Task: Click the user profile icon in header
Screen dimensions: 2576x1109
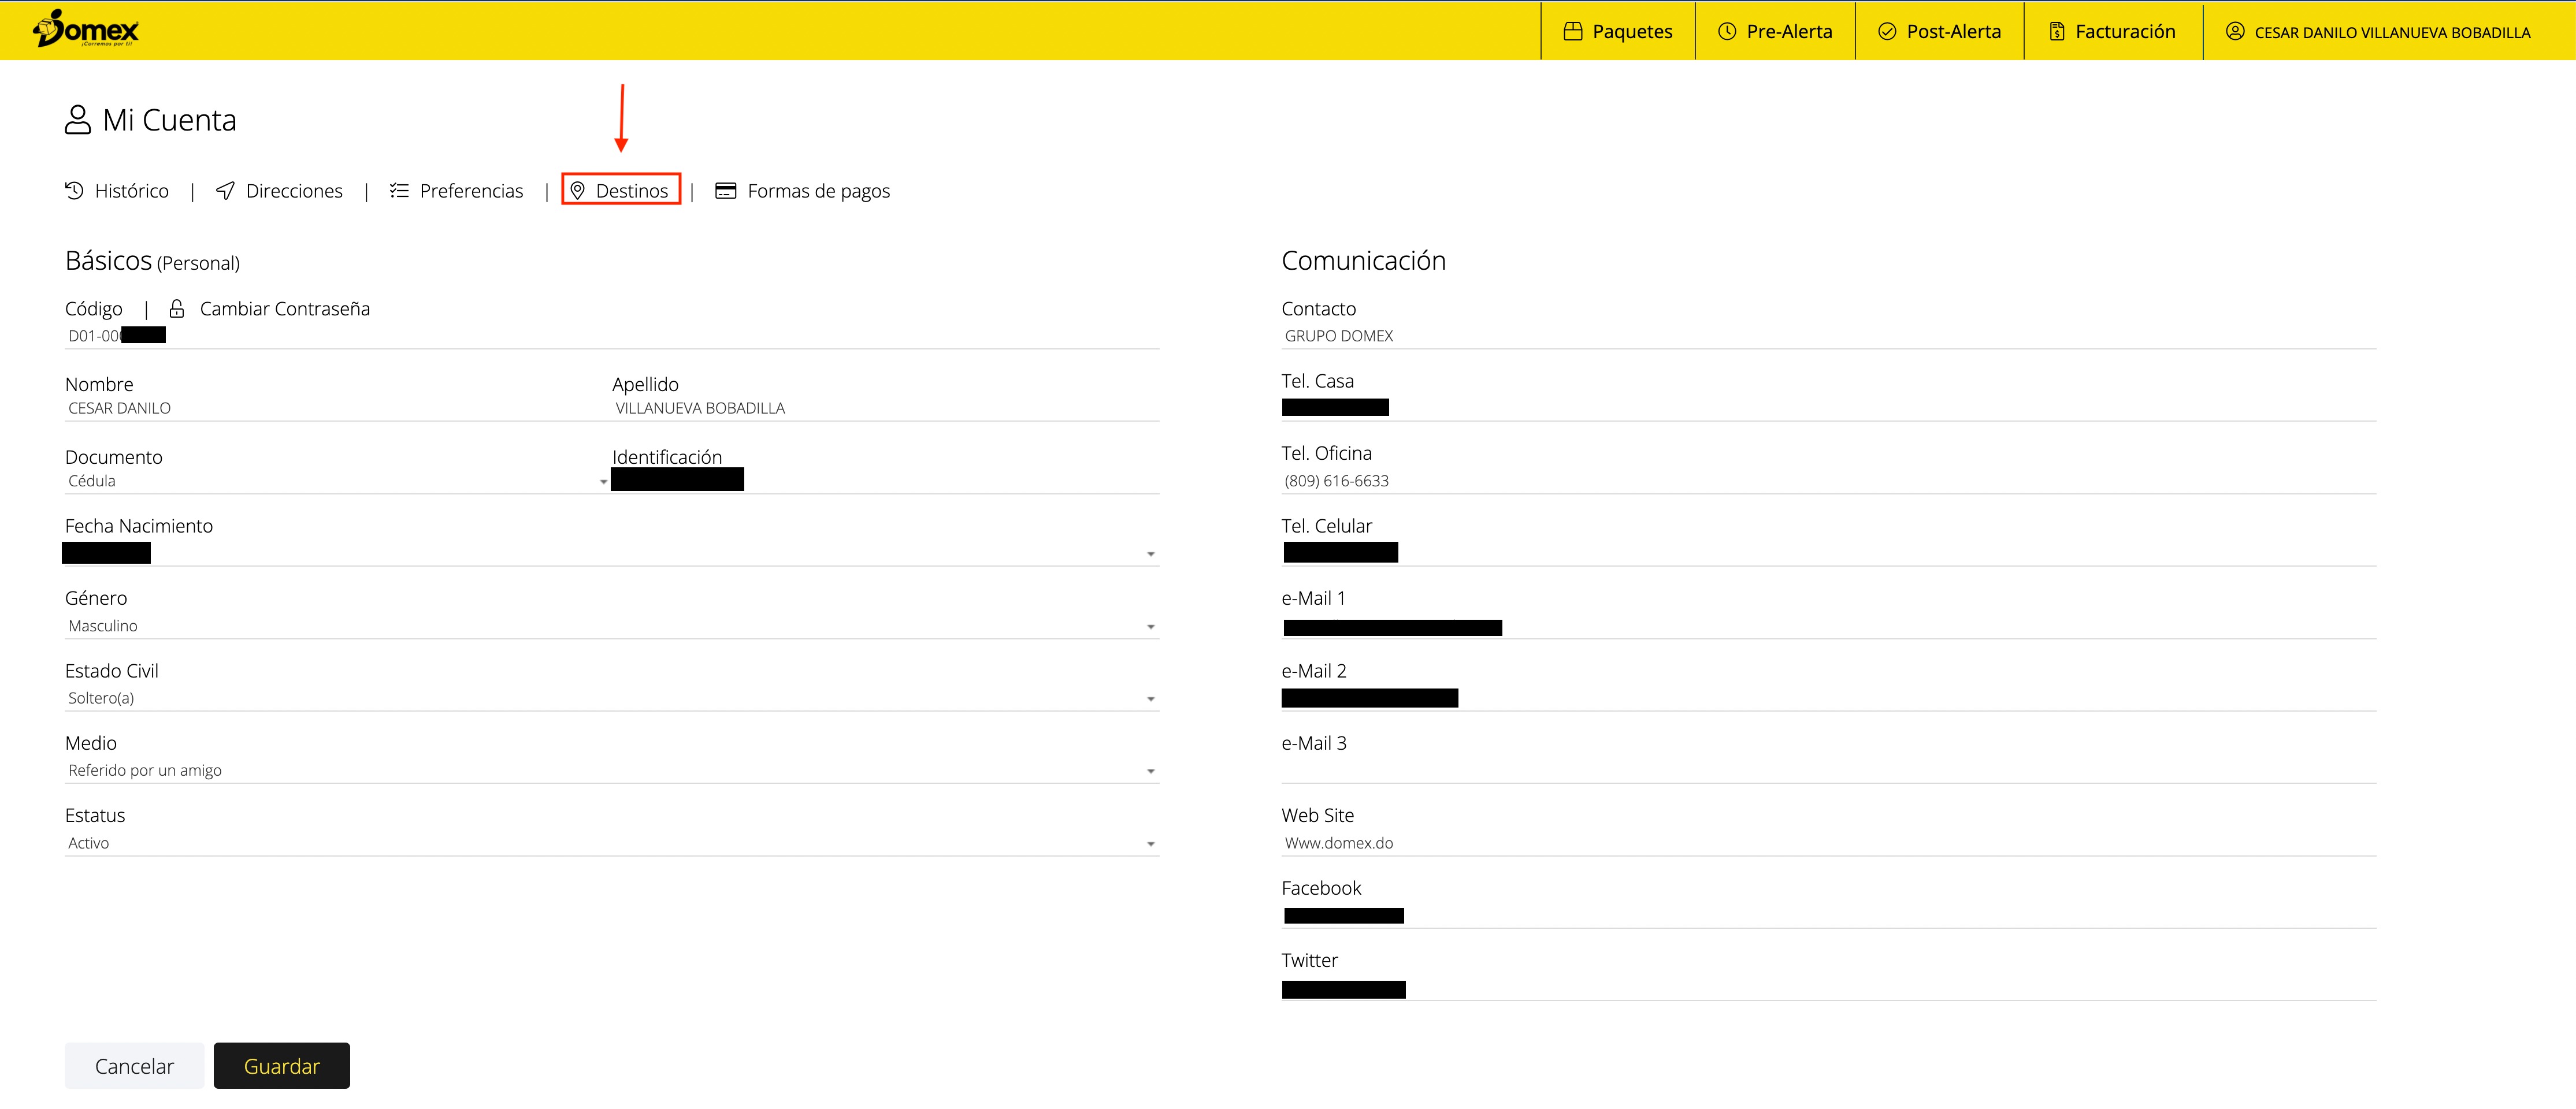Action: click(2235, 31)
